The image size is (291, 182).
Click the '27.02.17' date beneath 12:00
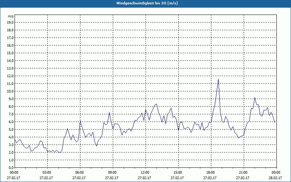[144, 178]
